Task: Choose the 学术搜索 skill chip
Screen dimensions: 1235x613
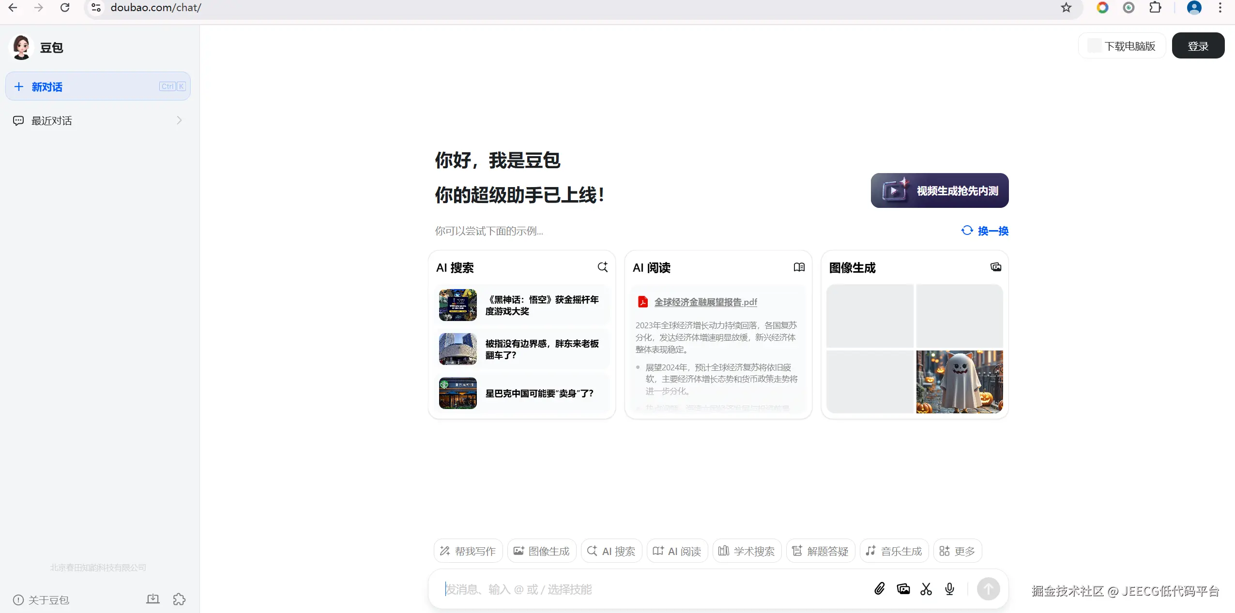Action: [x=747, y=551]
